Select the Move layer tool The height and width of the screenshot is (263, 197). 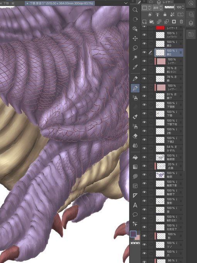click(x=135, y=38)
